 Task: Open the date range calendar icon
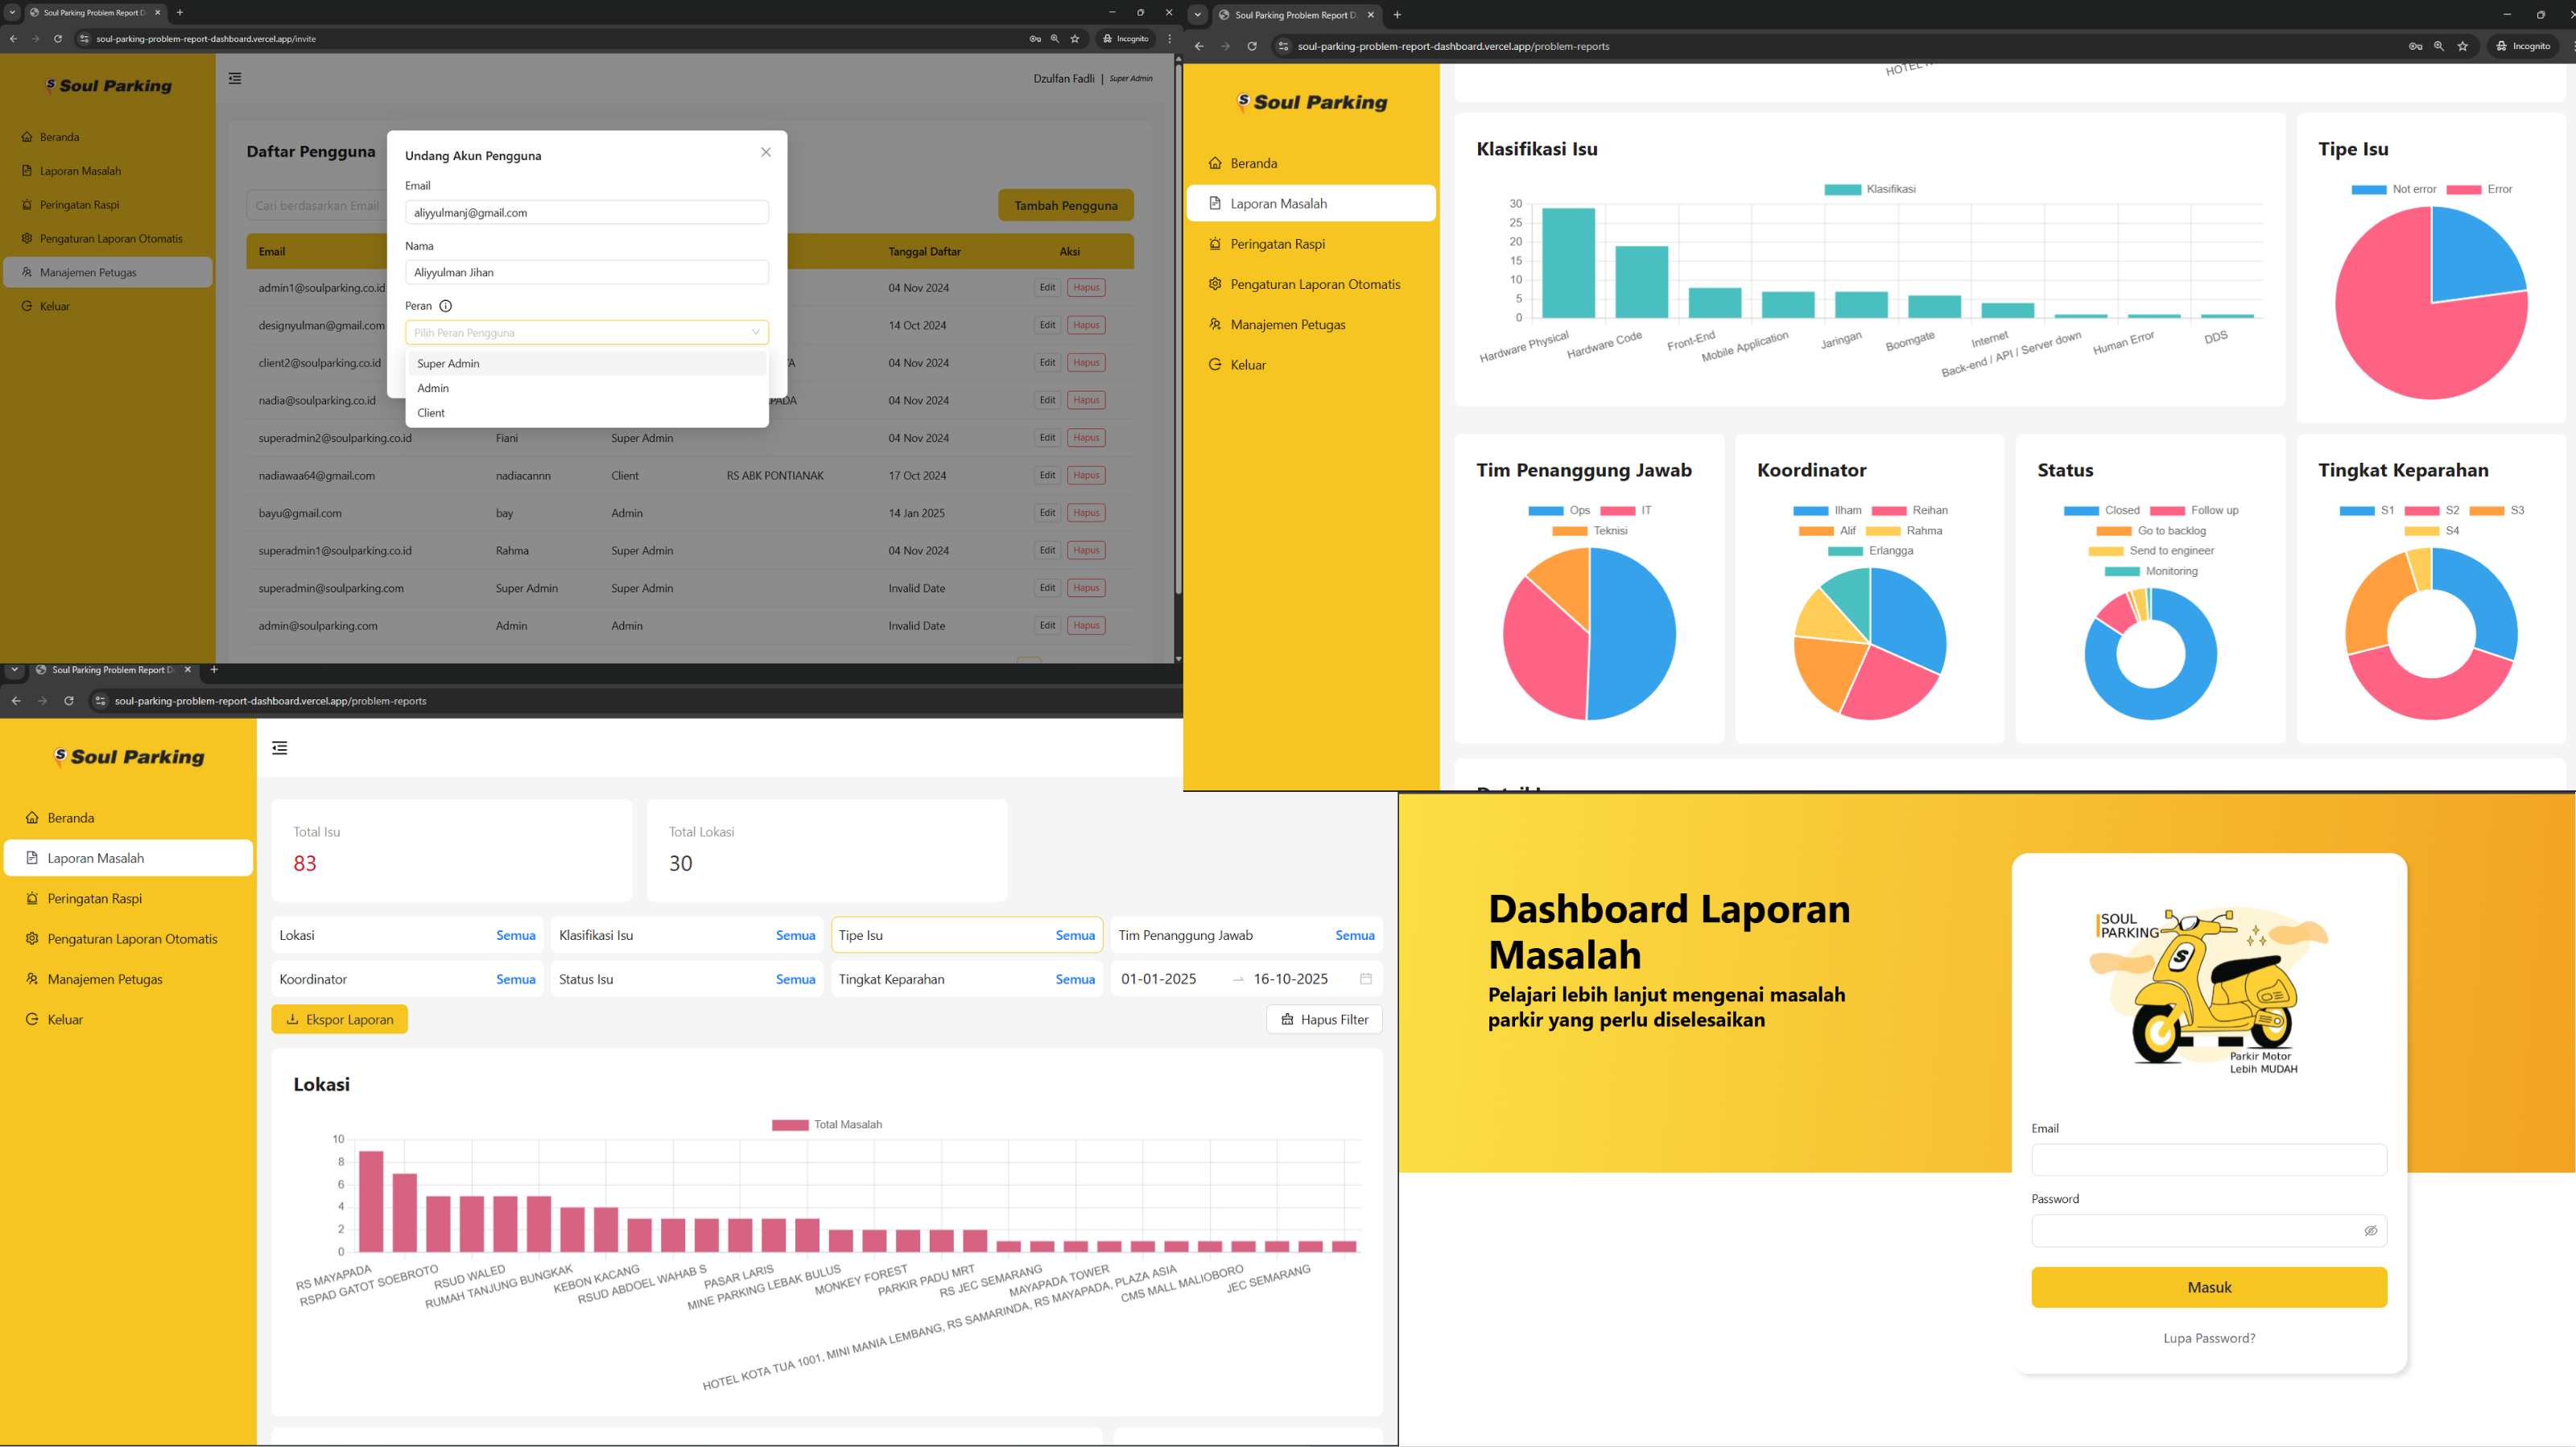pos(1366,979)
